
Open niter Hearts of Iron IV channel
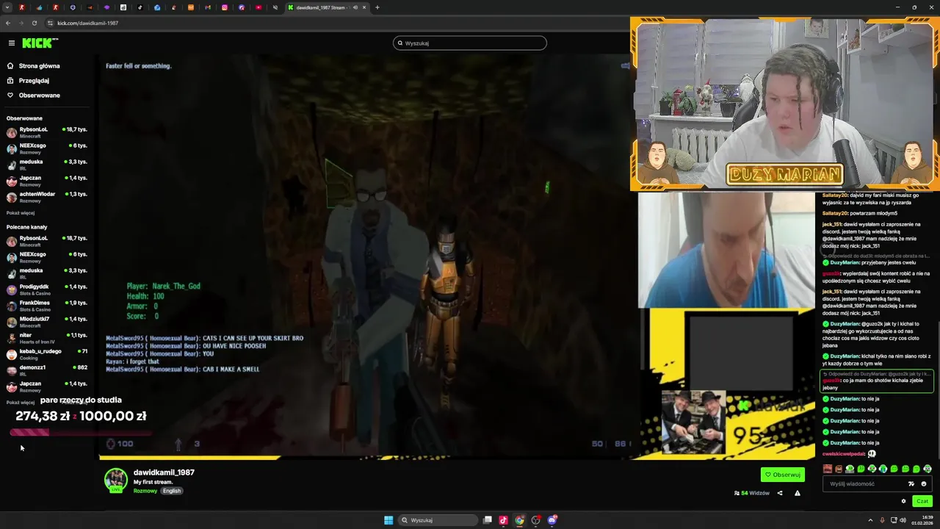click(47, 338)
